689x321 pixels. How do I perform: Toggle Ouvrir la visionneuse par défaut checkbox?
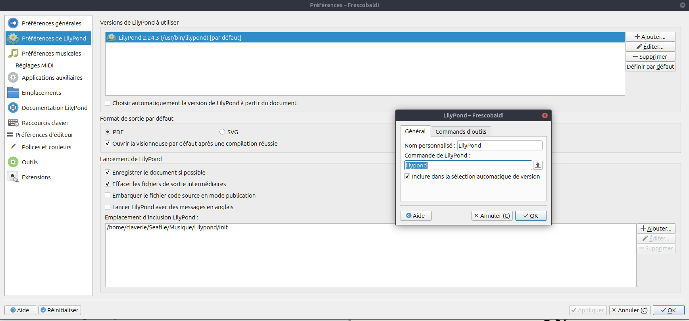click(x=108, y=143)
